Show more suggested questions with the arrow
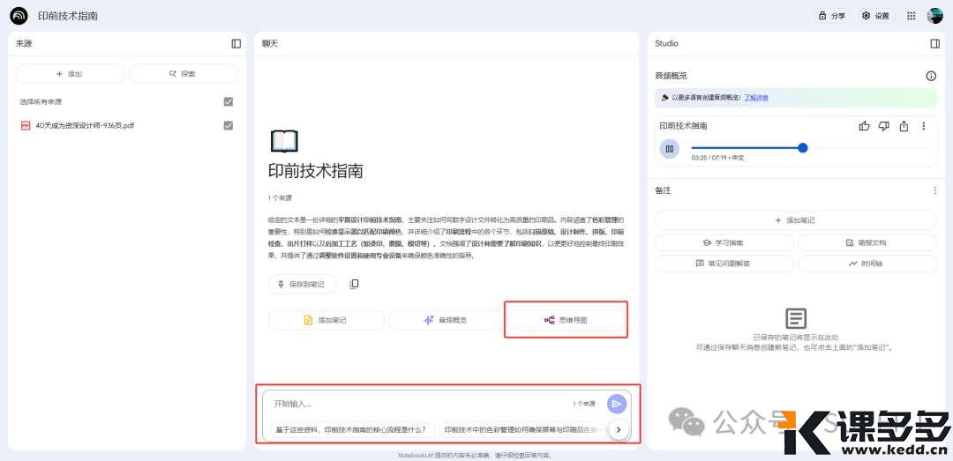Image resolution: width=953 pixels, height=461 pixels. (619, 429)
